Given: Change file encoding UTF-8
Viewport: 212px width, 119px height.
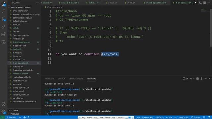Looking at the screenshot, I should (x=169, y=117).
